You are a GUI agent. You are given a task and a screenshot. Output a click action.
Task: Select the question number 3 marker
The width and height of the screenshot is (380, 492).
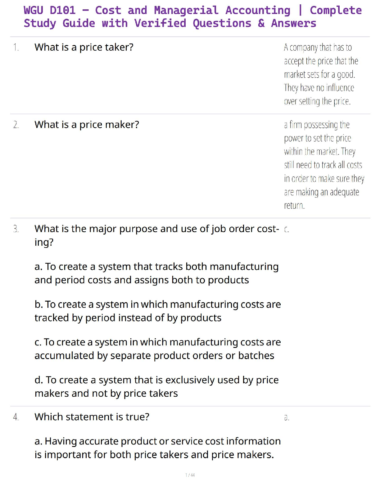[x=16, y=229]
